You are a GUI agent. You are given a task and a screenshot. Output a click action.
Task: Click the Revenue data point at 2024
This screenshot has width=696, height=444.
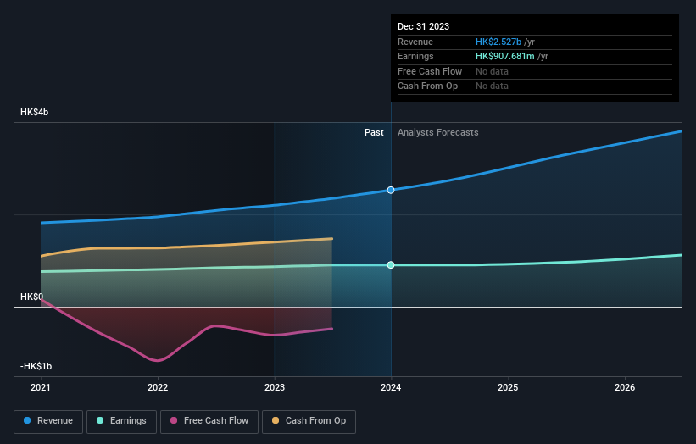click(x=391, y=190)
